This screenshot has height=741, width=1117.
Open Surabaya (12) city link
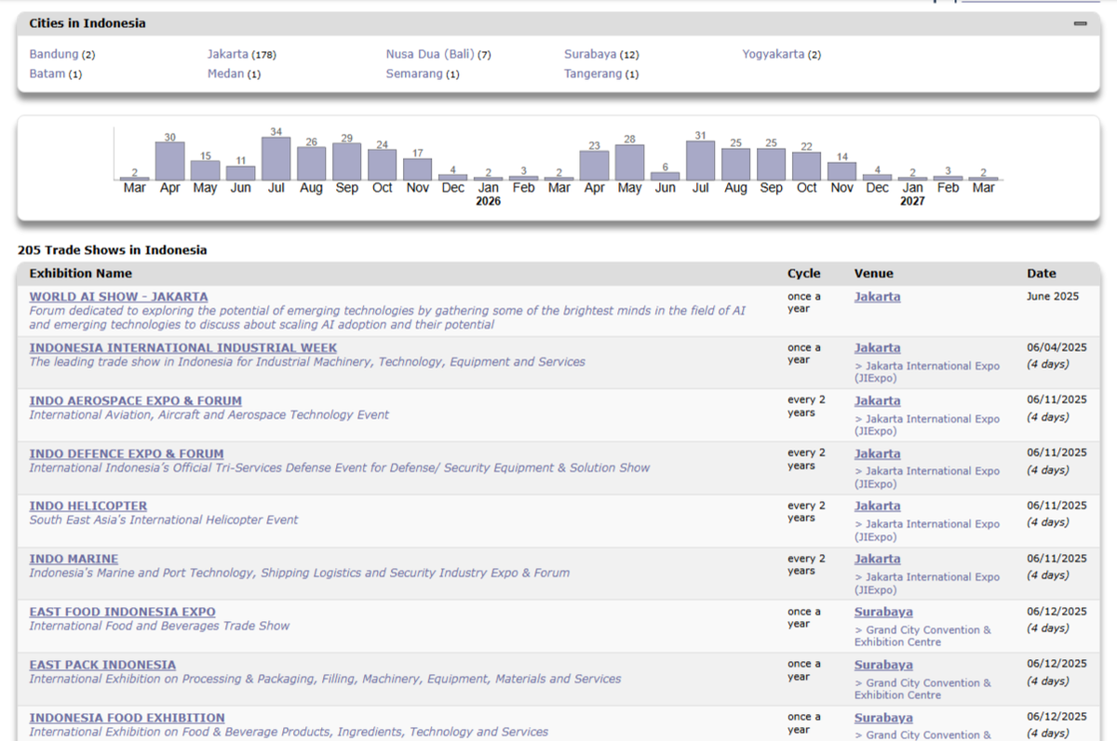(x=590, y=54)
